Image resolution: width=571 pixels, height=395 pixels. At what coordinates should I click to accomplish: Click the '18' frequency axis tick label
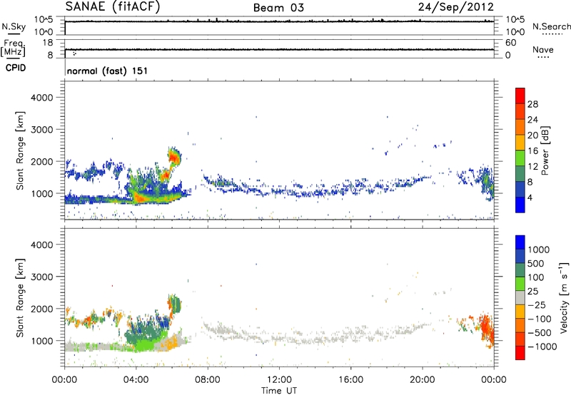point(48,43)
